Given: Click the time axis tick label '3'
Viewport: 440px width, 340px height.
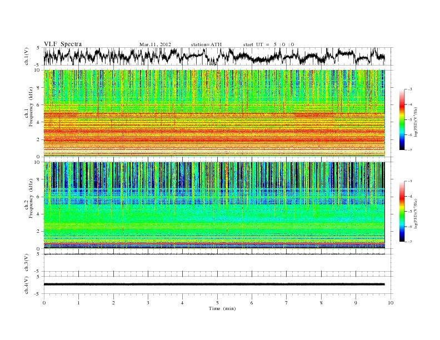Looking at the screenshot, I should pyautogui.click(x=148, y=303).
